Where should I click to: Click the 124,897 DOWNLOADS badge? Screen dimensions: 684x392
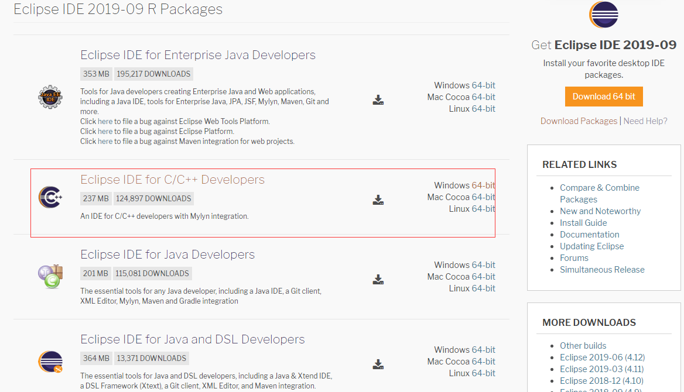(153, 199)
